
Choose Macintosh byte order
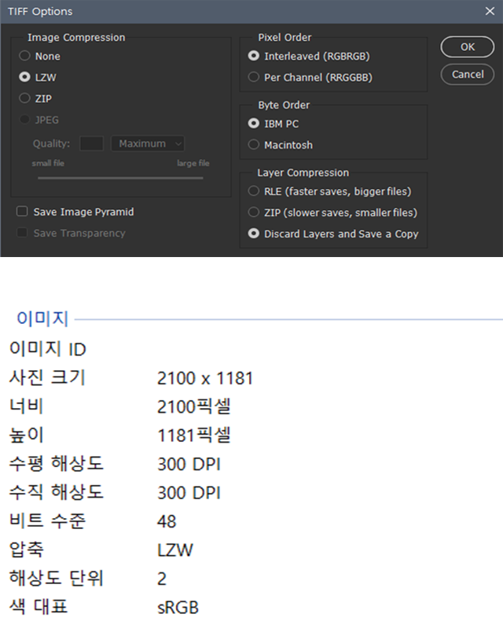point(254,145)
